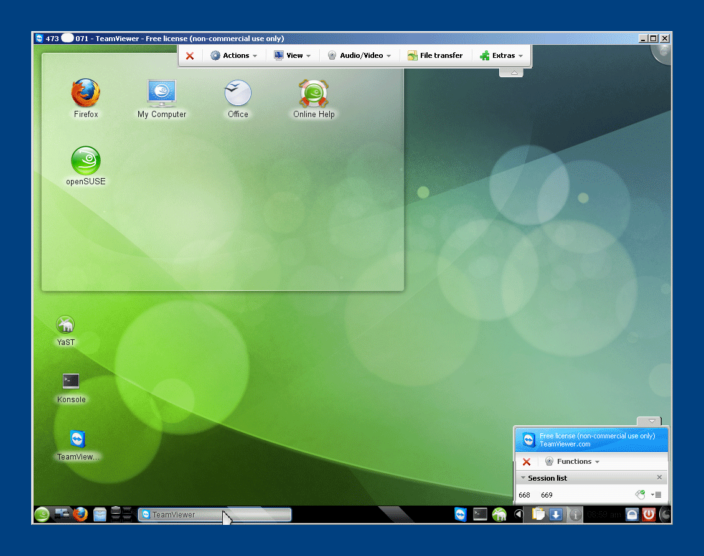Viewport: 704px width, 556px height.
Task: Open the Online Help icon
Action: pos(314,98)
